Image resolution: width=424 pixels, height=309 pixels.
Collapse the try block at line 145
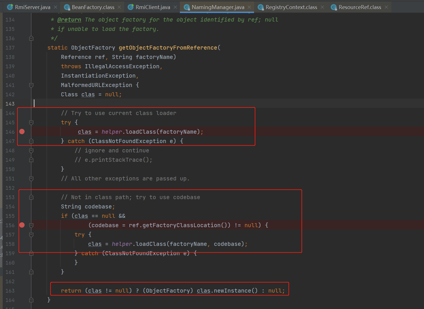pyautogui.click(x=31, y=122)
